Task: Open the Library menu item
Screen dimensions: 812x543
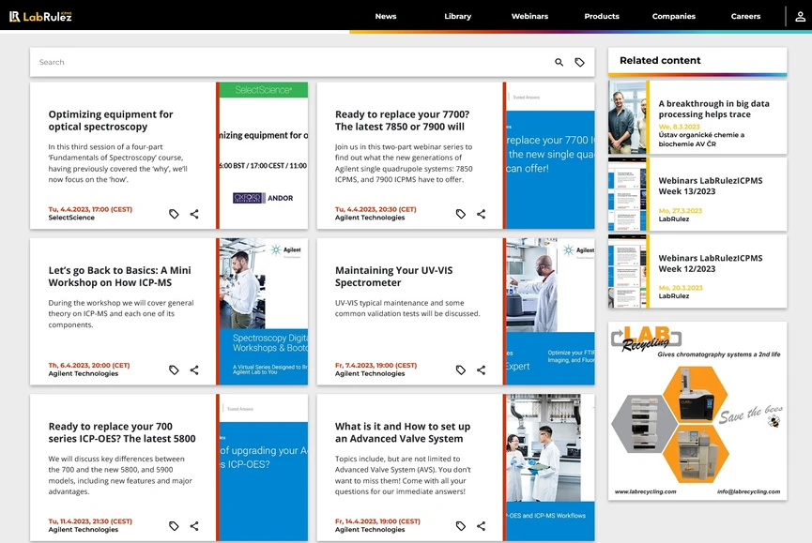Action: click(458, 17)
